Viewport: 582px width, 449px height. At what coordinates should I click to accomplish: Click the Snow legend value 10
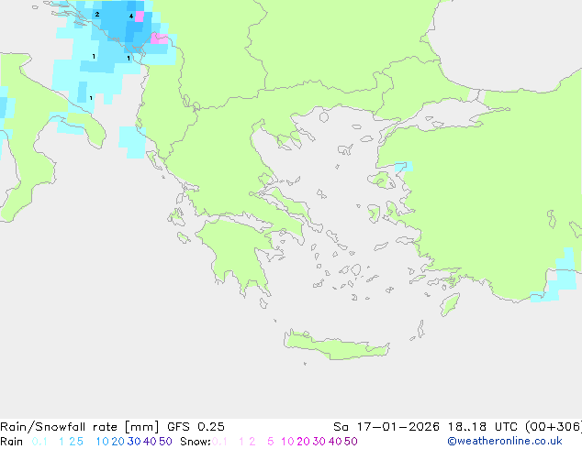click(x=287, y=442)
